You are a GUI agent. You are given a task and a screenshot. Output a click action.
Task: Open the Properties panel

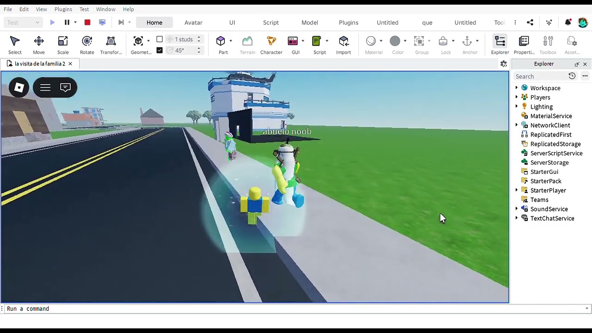[524, 45]
